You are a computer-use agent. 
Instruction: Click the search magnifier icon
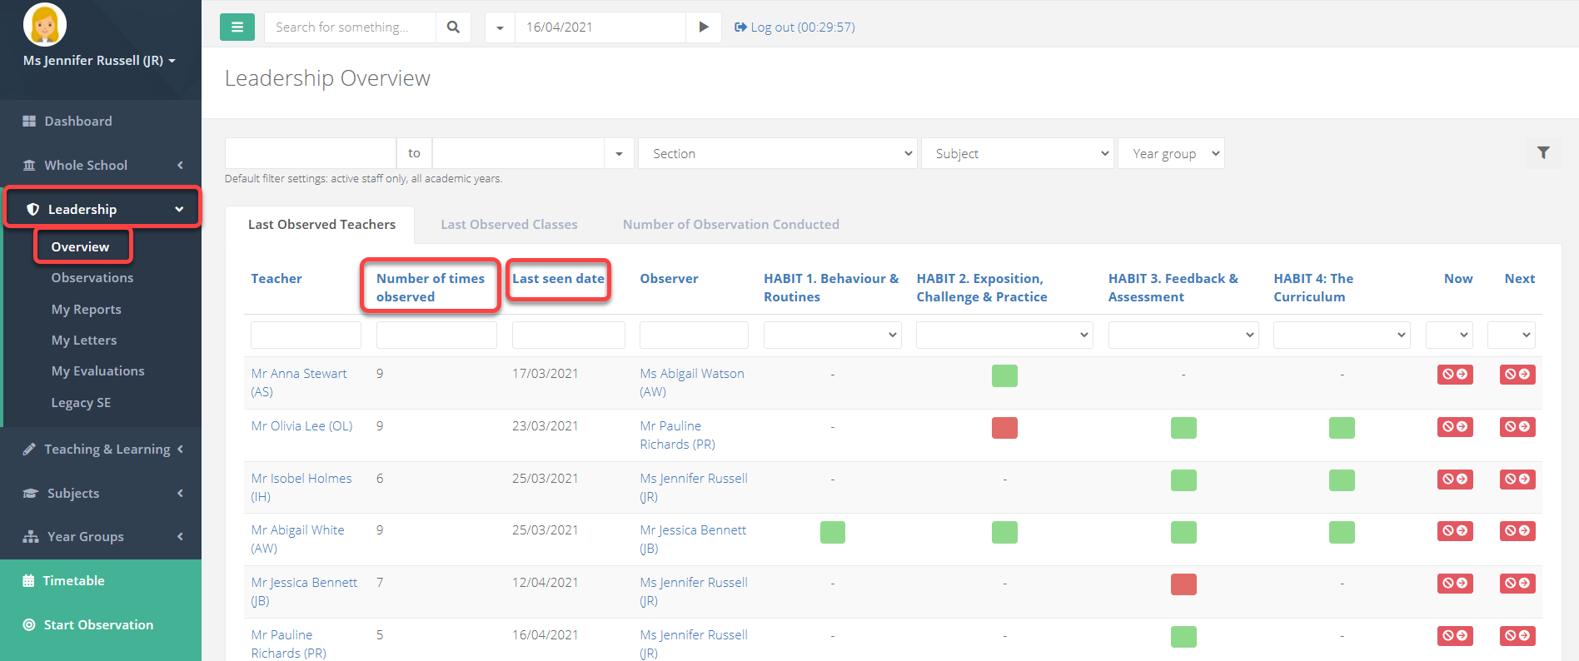(x=453, y=27)
